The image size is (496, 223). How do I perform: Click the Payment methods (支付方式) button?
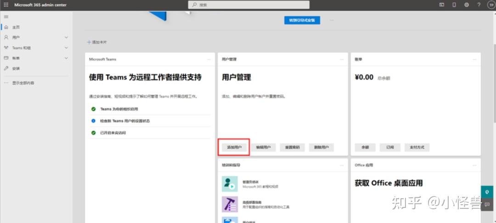[x=417, y=147]
